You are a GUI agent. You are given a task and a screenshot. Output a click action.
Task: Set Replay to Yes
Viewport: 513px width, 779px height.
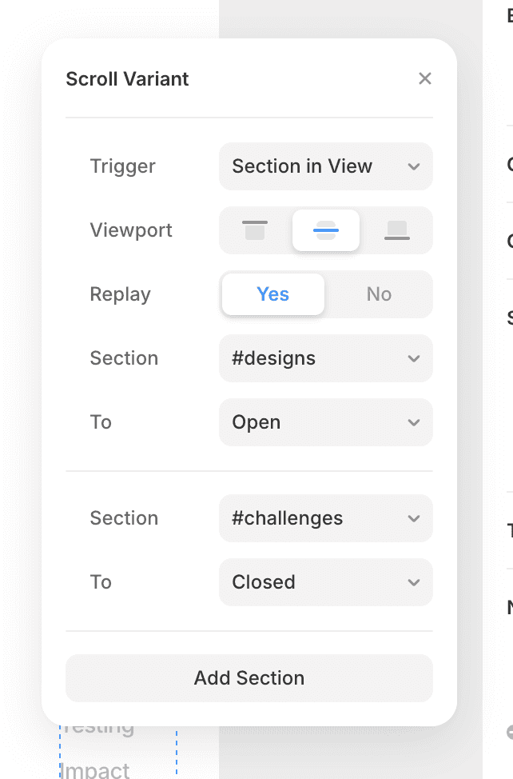[273, 294]
